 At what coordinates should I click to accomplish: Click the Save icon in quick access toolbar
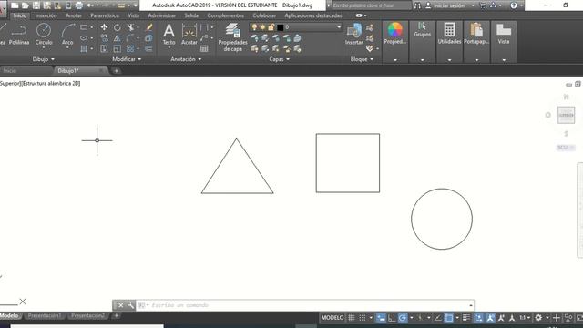36,5
